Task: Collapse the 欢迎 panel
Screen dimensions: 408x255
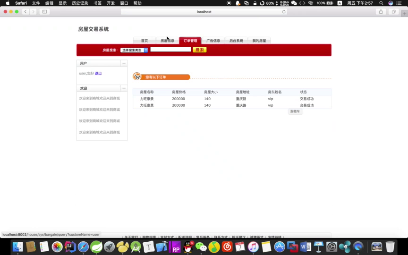Action: [x=124, y=88]
